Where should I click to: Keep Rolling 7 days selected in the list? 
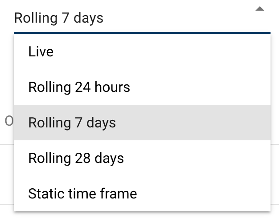click(x=72, y=123)
